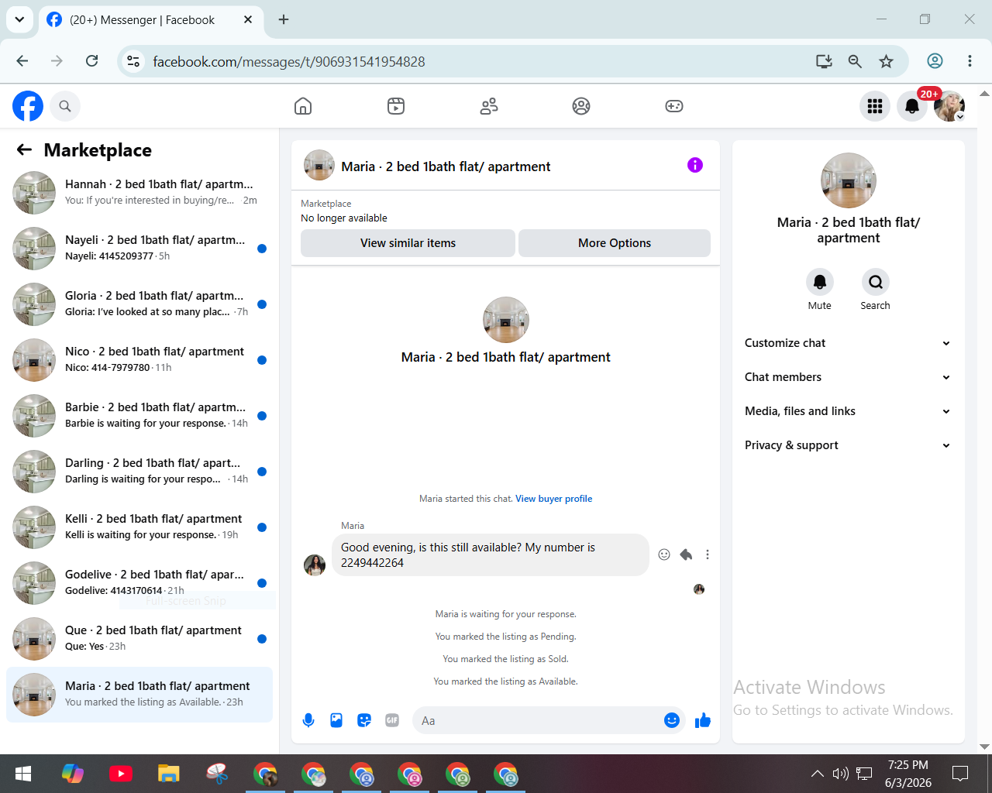The width and height of the screenshot is (992, 793).
Task: Go to Home feed icon
Action: [x=303, y=106]
